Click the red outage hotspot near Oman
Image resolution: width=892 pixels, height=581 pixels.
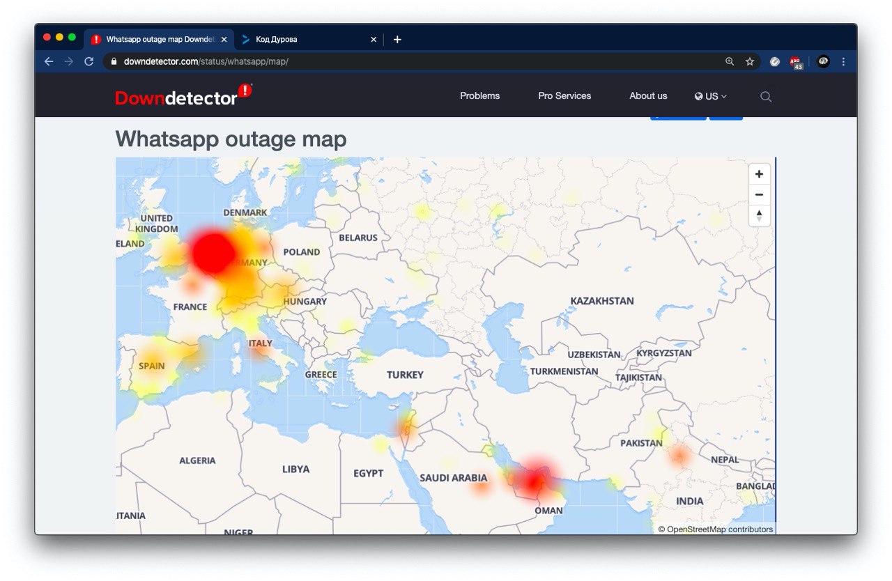tap(533, 481)
